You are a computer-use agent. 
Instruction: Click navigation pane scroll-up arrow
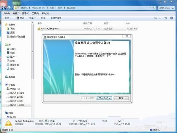coord(33,23)
